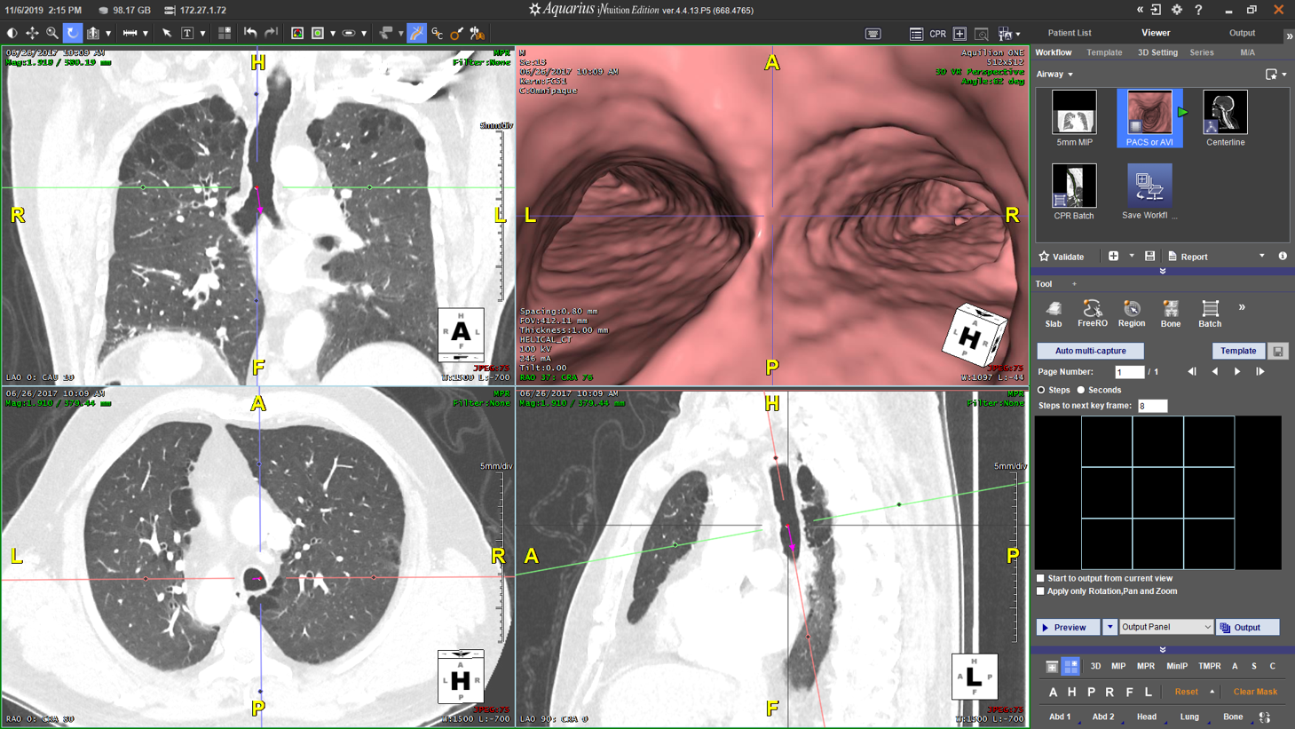This screenshot has width=1295, height=729.
Task: Select the zoom magnifier tool
Action: click(52, 33)
